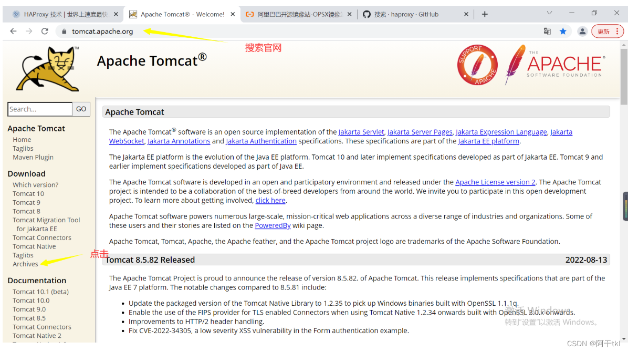Screen dimensions: 628x352
Task: Close the HAProxy tab
Action: (x=116, y=14)
